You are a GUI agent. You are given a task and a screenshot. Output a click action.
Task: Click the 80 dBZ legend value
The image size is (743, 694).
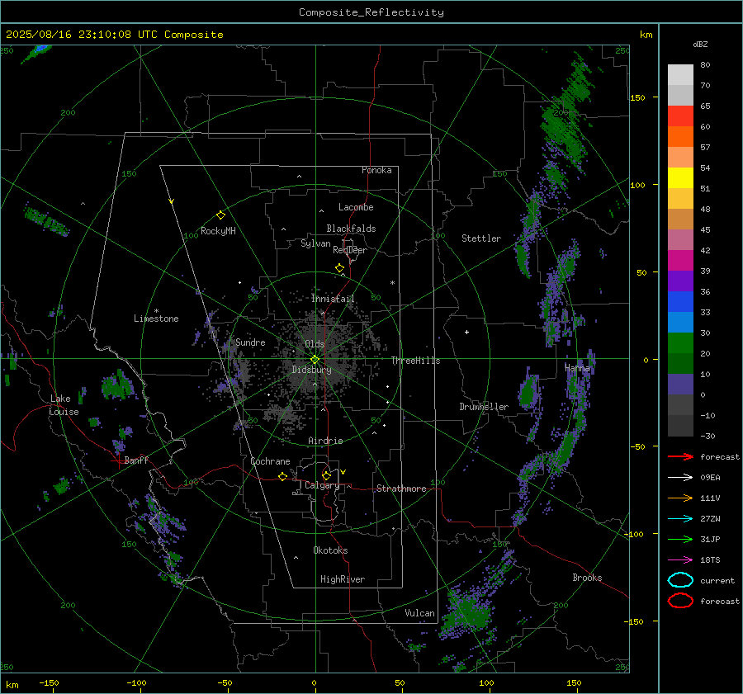click(x=705, y=65)
